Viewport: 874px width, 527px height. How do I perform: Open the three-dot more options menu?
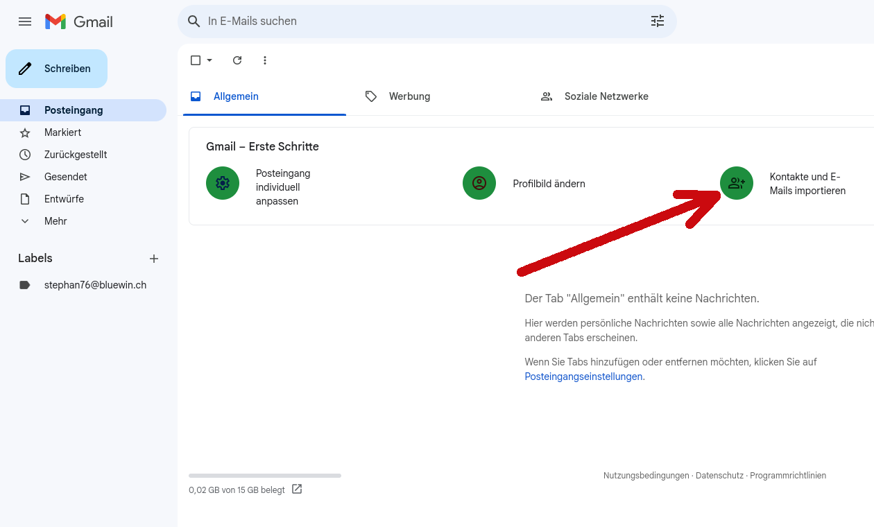tap(265, 60)
